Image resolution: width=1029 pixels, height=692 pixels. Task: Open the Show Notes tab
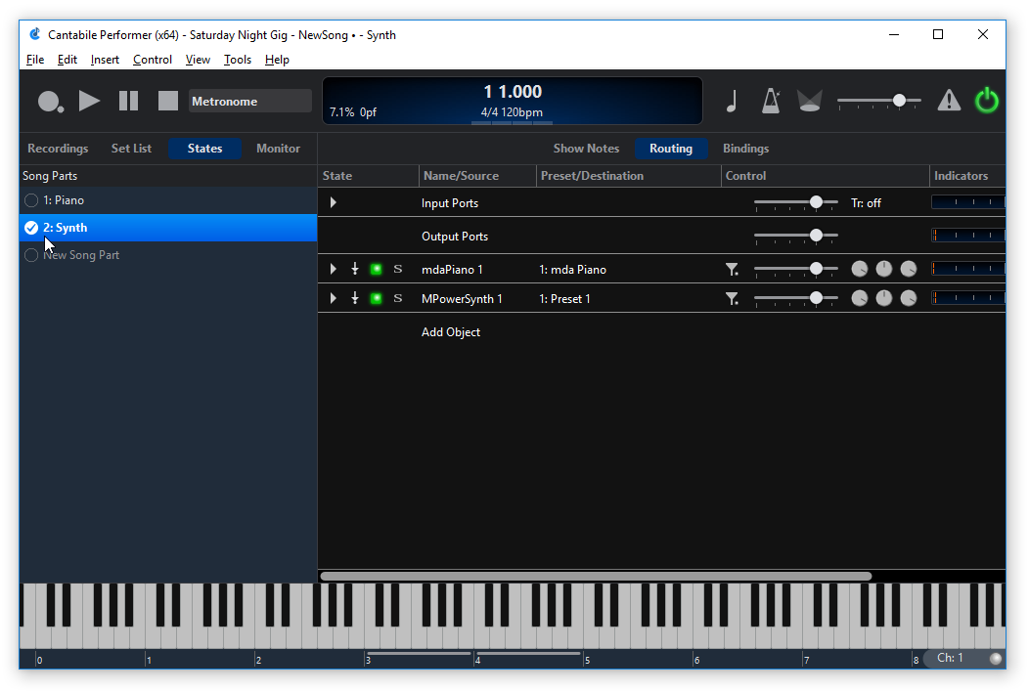coord(586,149)
